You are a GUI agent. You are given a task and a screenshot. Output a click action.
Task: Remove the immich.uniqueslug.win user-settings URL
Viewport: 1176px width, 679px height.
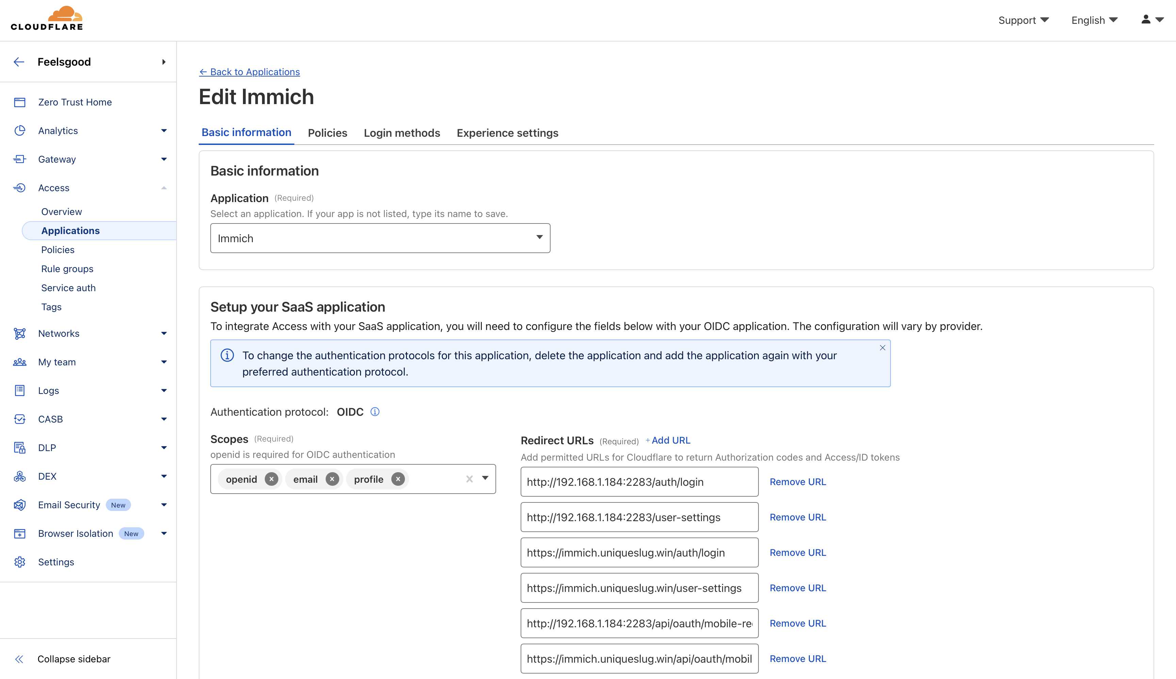pyautogui.click(x=798, y=588)
